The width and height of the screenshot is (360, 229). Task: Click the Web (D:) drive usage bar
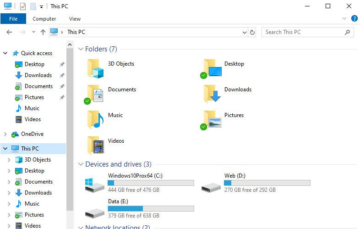[267, 183]
